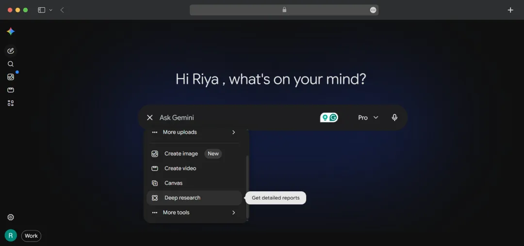The width and height of the screenshot is (524, 246).
Task: Toggle the Safari sidebar button
Action: (41, 10)
